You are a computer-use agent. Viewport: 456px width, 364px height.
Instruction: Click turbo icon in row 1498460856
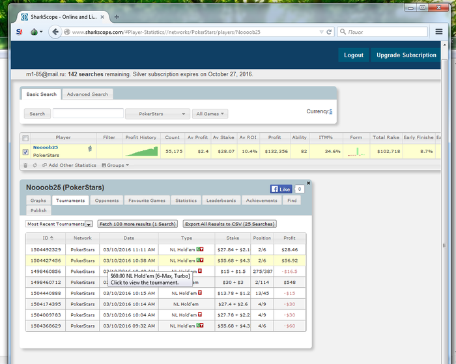(x=200, y=271)
